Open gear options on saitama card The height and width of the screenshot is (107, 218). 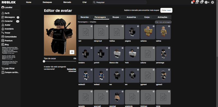click(153, 26)
